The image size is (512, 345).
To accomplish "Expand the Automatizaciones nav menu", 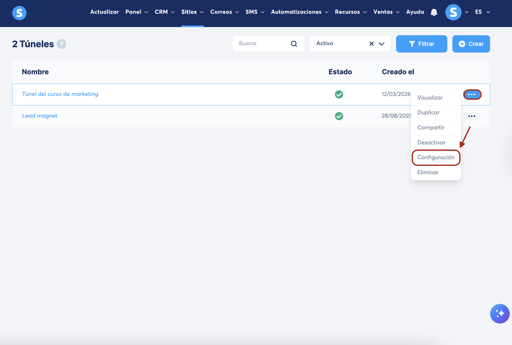I will pyautogui.click(x=300, y=12).
